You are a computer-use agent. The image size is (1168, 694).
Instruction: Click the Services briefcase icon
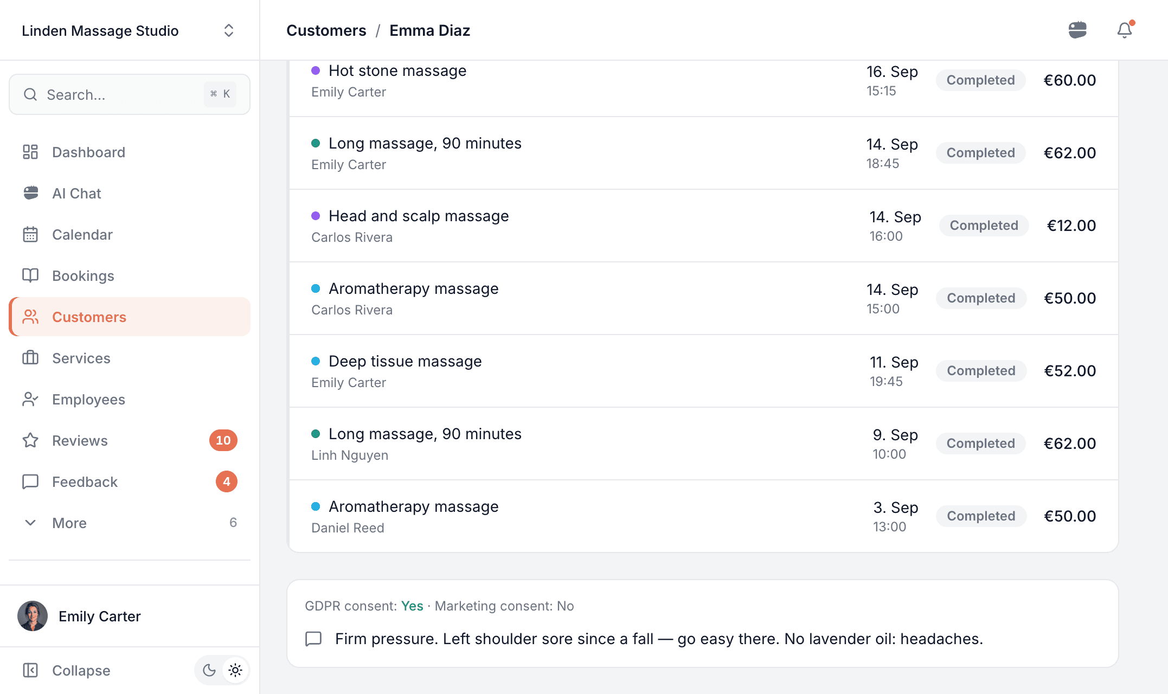tap(30, 358)
